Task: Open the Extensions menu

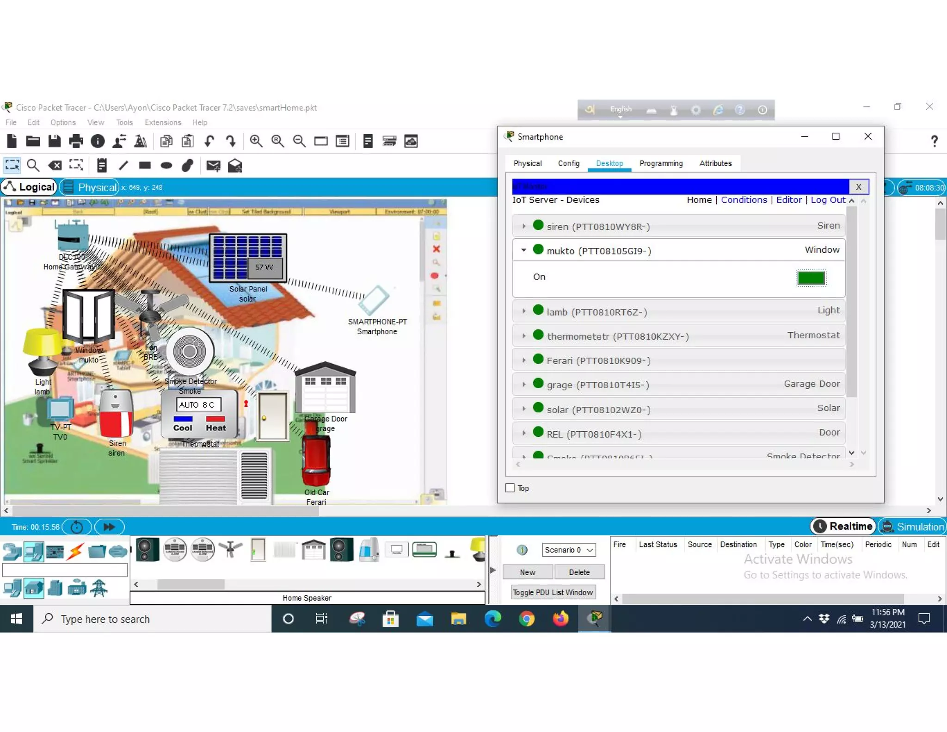Action: tap(163, 123)
